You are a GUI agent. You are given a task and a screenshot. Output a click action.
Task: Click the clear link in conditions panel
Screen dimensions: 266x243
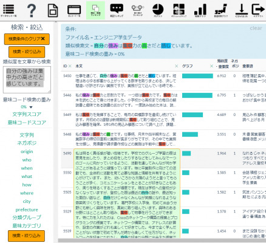point(256,28)
